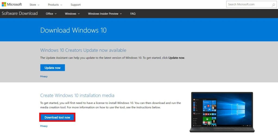Open the FAQ navigation item

pyautogui.click(x=133, y=14)
